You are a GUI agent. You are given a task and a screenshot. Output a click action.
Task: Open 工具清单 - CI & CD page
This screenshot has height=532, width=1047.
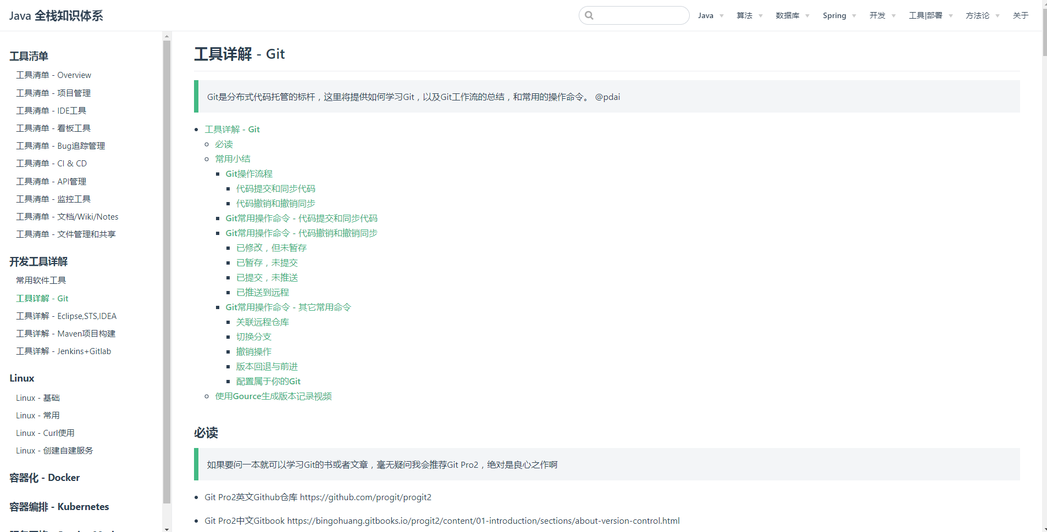[52, 163]
